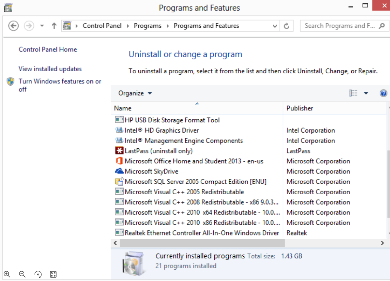This screenshot has width=390, height=281.
Task: Click the search magnifier icon
Action: point(382,26)
